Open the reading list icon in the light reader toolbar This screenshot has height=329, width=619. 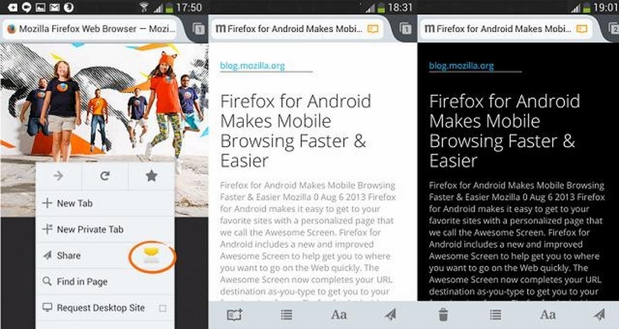(x=287, y=315)
